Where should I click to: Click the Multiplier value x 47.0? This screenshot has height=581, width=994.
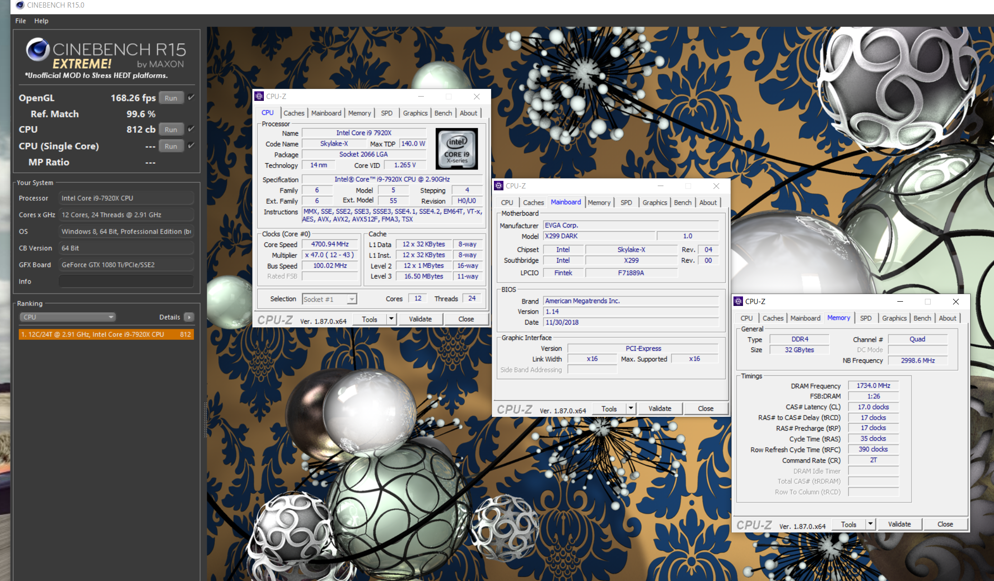330,256
